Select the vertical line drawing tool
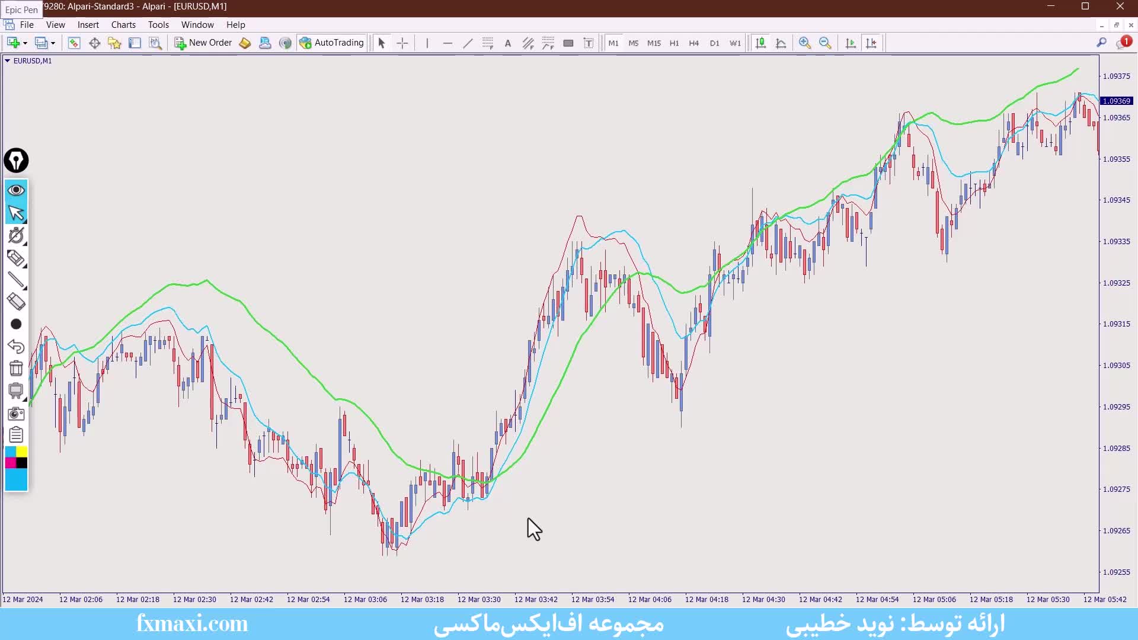 point(427,43)
